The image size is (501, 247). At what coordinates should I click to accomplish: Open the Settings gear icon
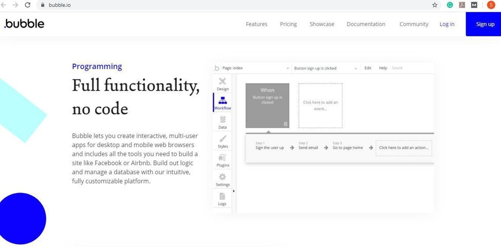222,177
